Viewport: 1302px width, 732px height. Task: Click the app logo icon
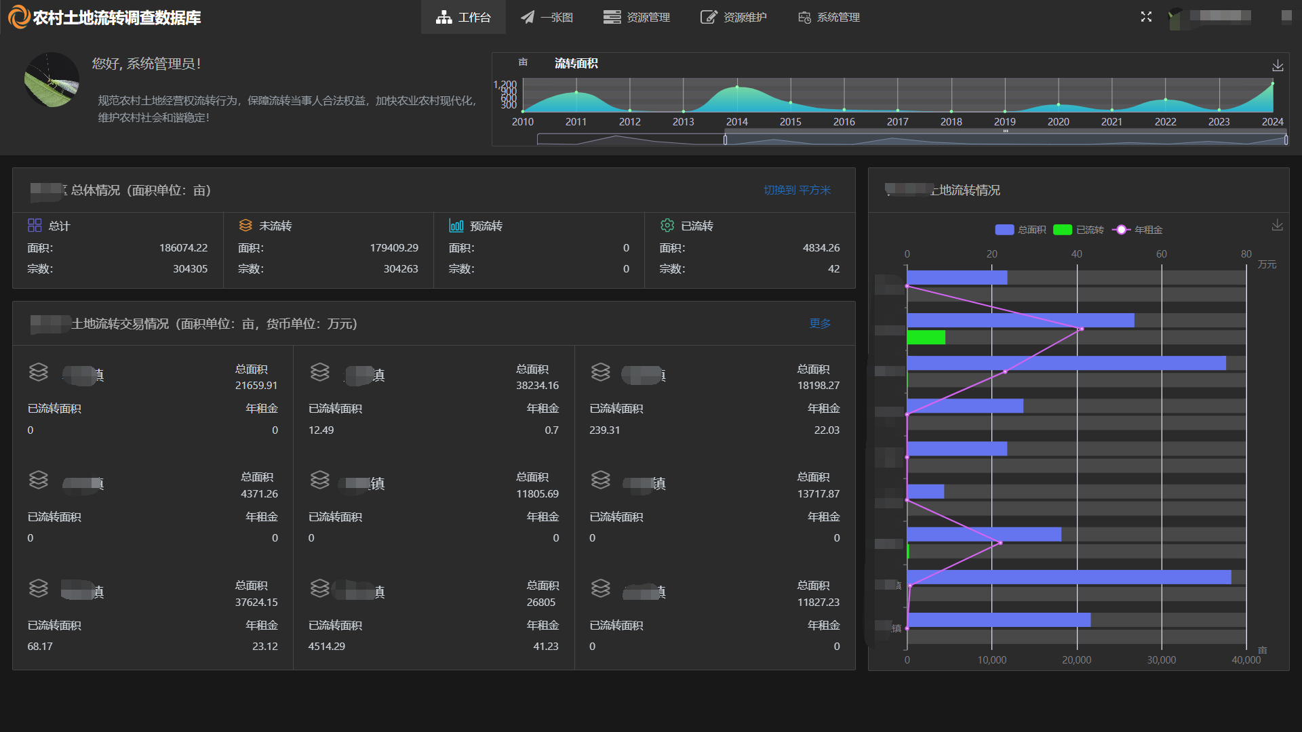click(18, 17)
